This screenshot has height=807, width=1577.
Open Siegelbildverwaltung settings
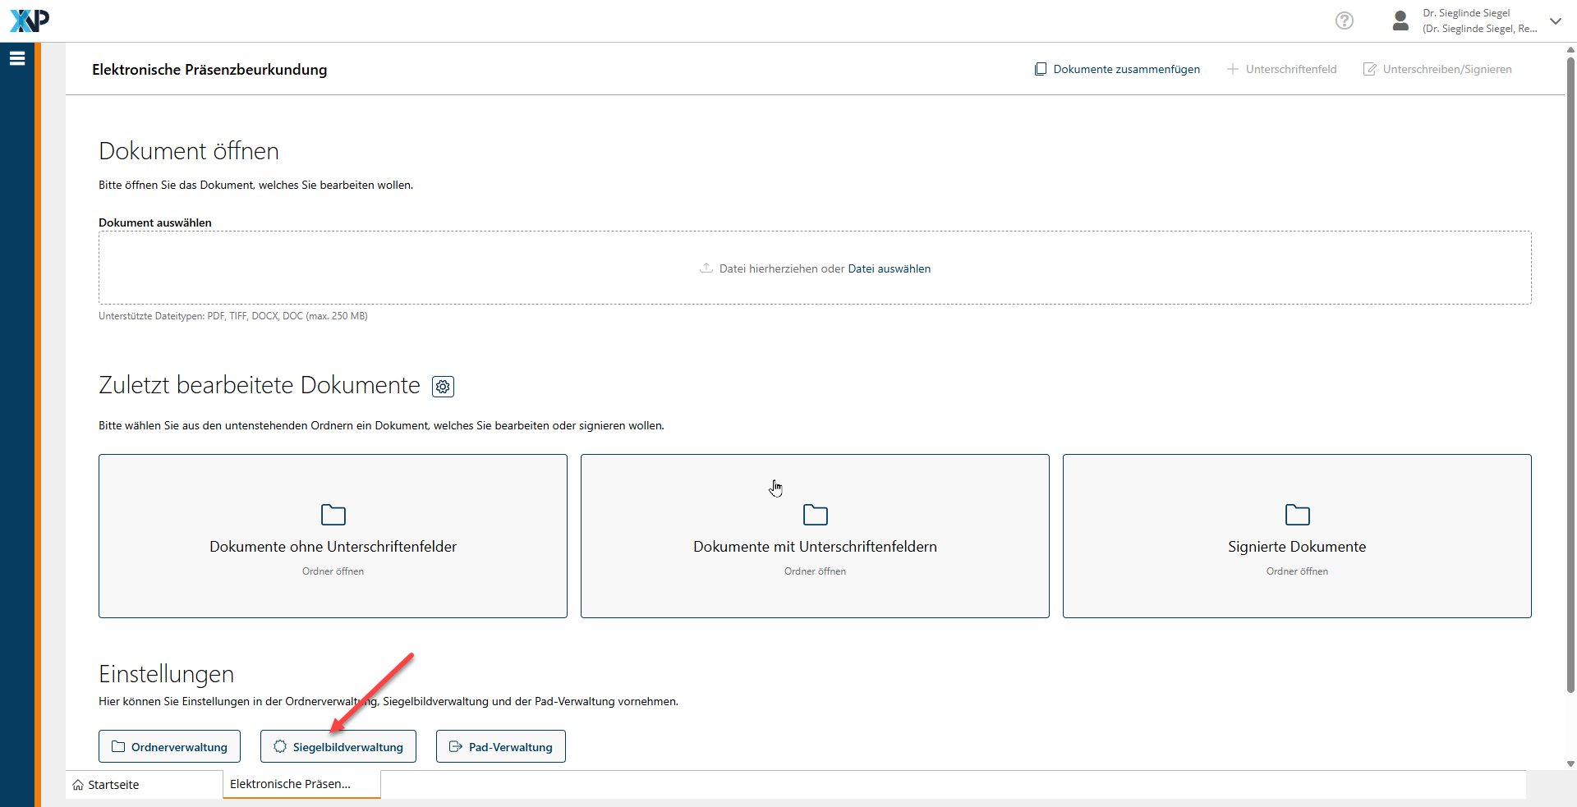click(338, 747)
